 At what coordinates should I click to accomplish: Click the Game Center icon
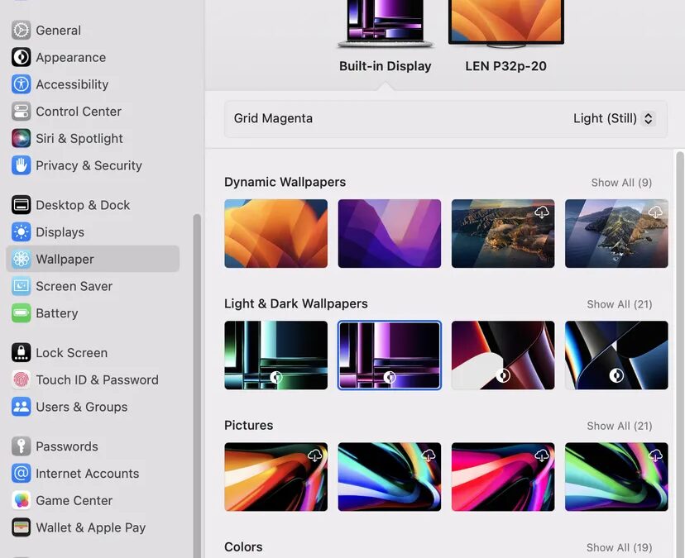[22, 501]
